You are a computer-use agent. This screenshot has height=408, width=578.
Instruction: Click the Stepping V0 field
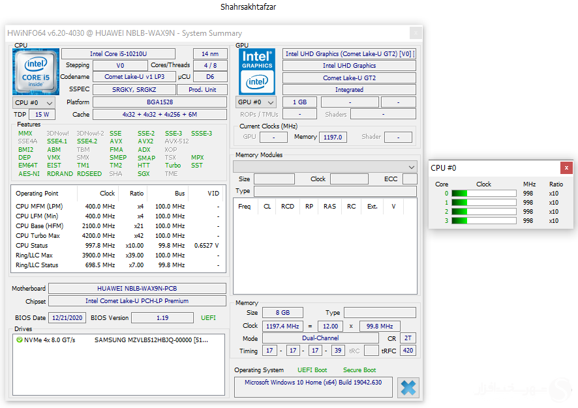click(120, 66)
